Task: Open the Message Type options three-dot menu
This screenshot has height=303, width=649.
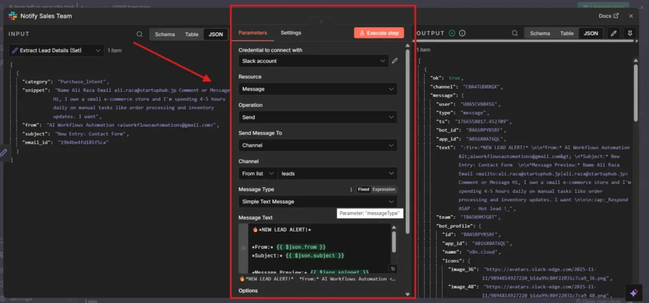Action: click(351, 189)
